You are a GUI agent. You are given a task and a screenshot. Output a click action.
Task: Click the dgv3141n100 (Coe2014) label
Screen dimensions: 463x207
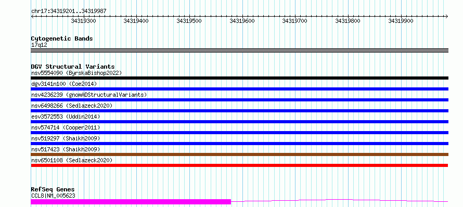[64, 84]
